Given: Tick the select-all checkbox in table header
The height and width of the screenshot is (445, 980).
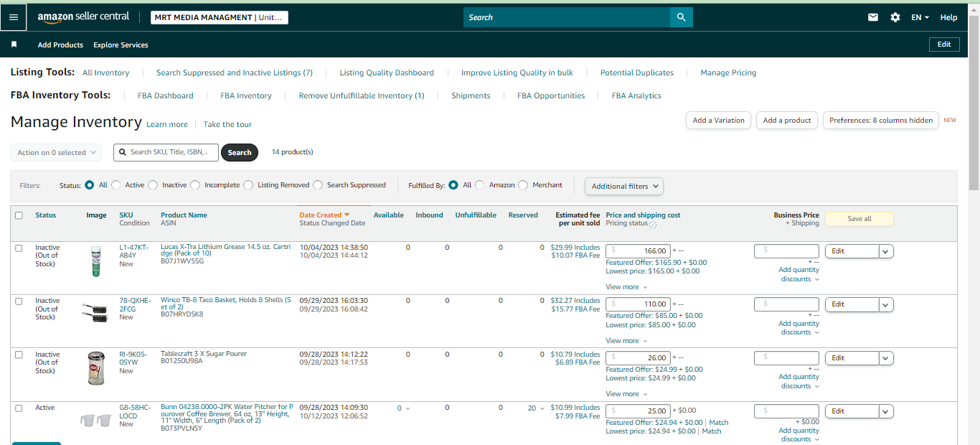Looking at the screenshot, I should [x=19, y=215].
